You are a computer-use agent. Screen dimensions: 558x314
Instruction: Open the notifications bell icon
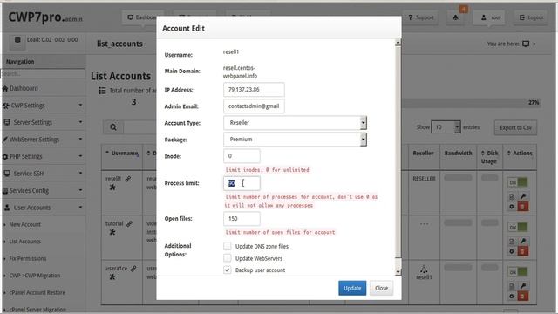(456, 17)
